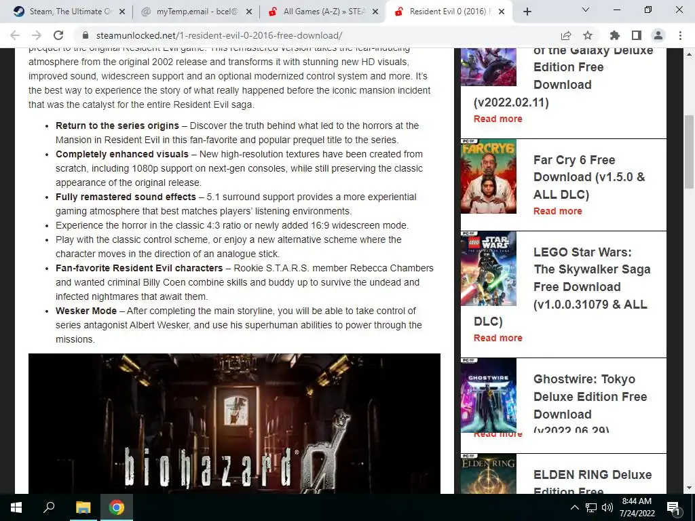Viewport: 695px width, 521px height.
Task: Switch to the Steam, The Ultimate tab
Action: 70,12
